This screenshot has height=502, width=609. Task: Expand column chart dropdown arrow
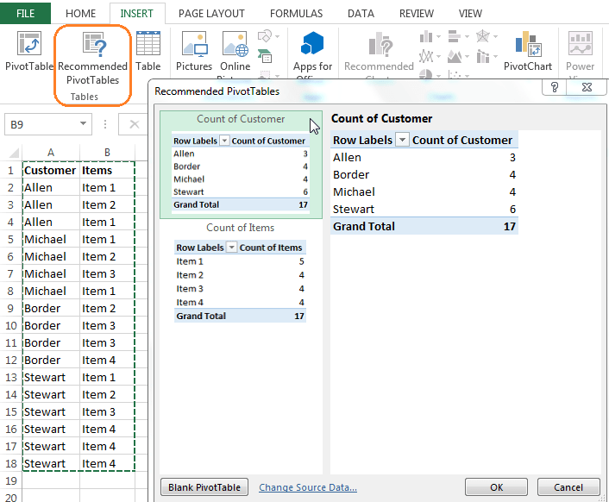[x=439, y=36]
